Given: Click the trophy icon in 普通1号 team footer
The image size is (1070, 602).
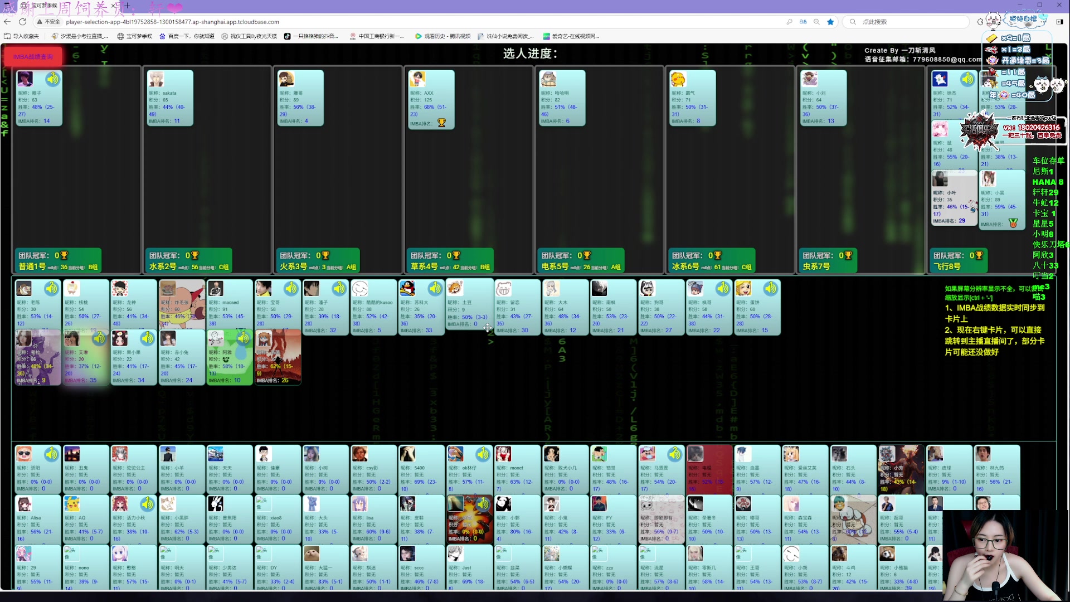Looking at the screenshot, I should point(64,255).
